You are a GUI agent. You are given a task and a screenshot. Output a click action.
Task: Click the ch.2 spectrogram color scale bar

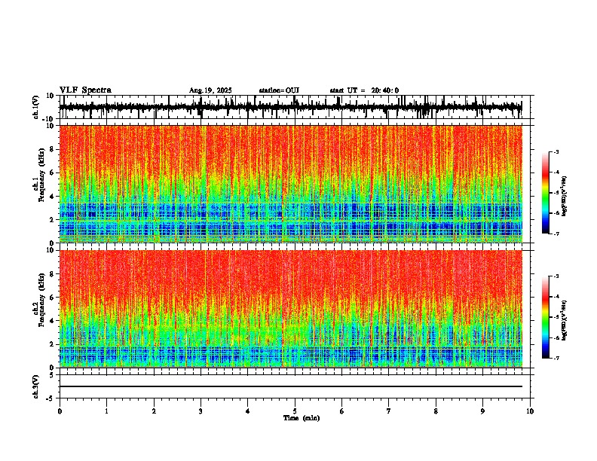tap(545, 317)
